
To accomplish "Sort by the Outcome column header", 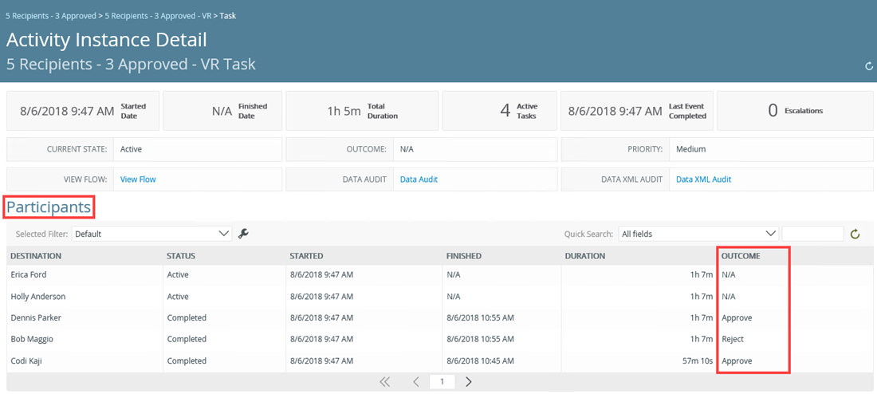I will (x=741, y=256).
